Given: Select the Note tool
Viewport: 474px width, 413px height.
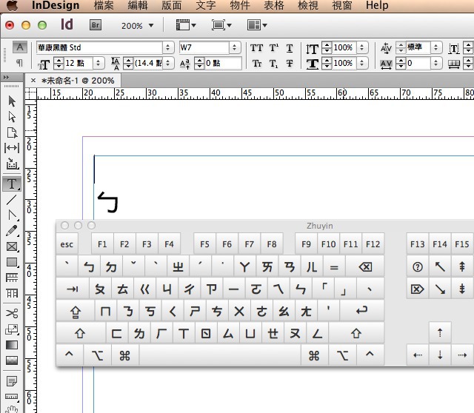Looking at the screenshot, I should coord(12,381).
